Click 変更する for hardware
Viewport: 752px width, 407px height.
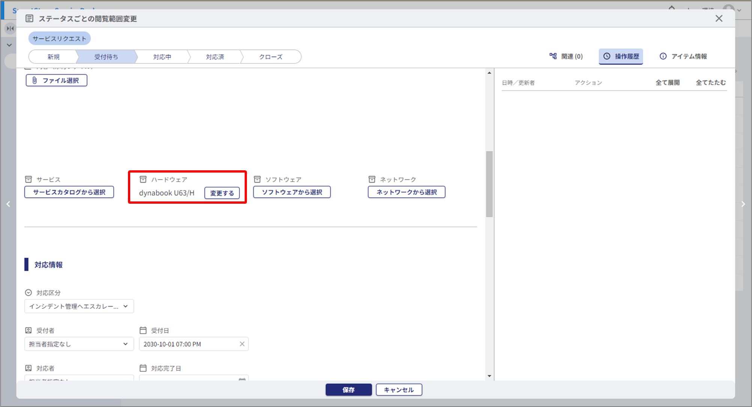pyautogui.click(x=222, y=193)
